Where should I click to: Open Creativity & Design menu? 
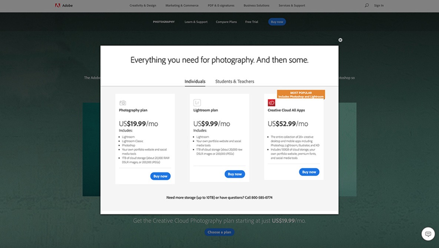[143, 5]
